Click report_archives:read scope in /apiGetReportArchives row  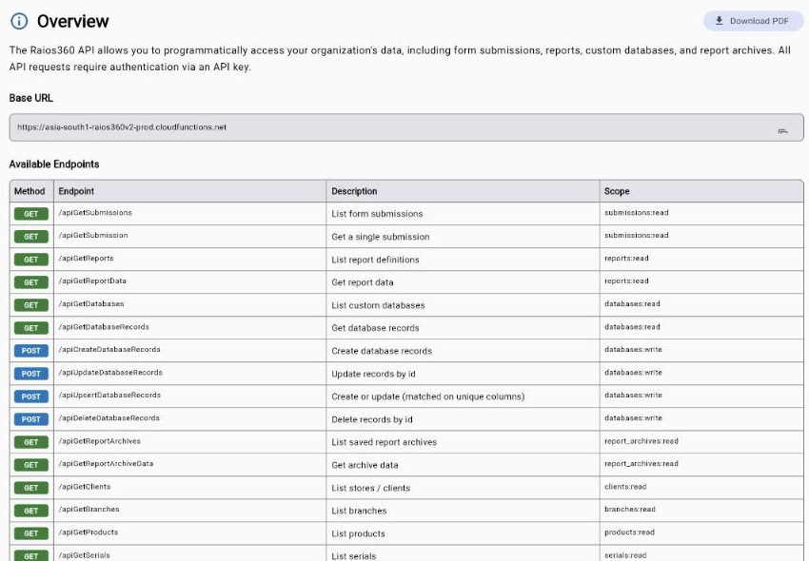click(x=641, y=441)
